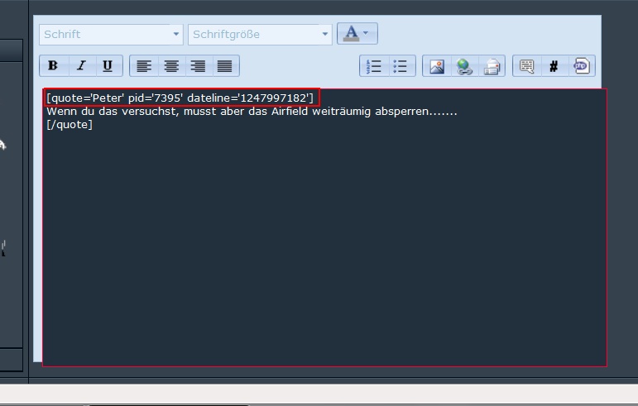Viewport: 638px width, 406px height.
Task: Insert code block with hash icon
Action: [554, 66]
